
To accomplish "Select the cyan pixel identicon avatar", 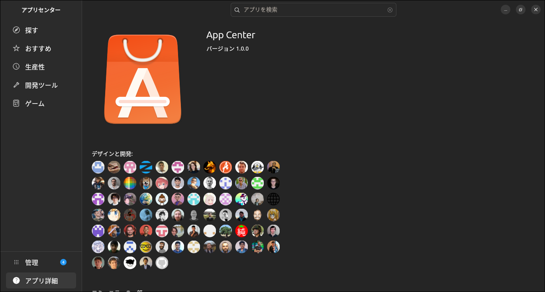I will [194, 199].
